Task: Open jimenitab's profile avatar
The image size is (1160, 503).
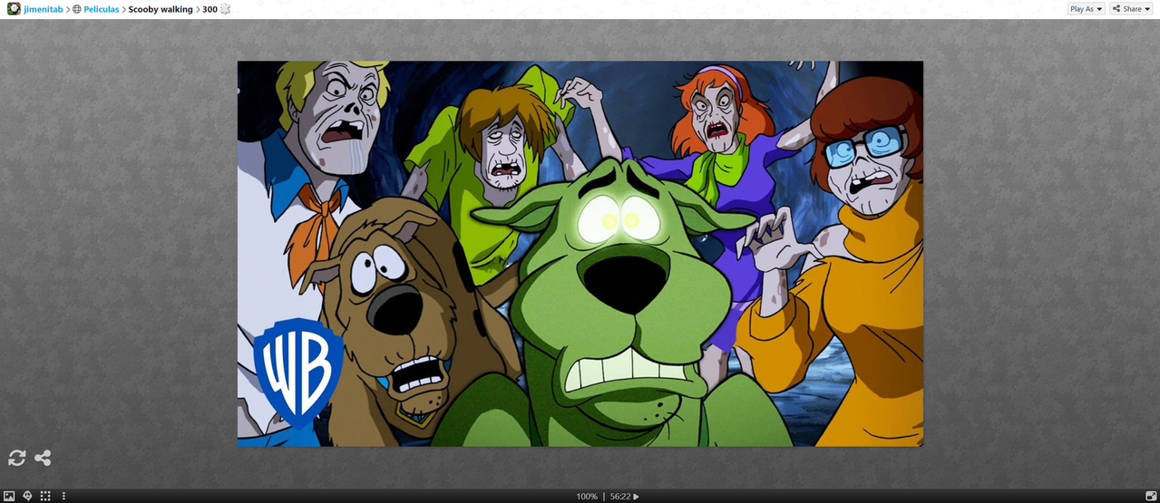Action: 14,9
